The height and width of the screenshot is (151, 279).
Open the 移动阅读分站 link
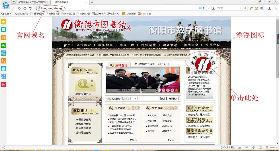(x=83, y=94)
